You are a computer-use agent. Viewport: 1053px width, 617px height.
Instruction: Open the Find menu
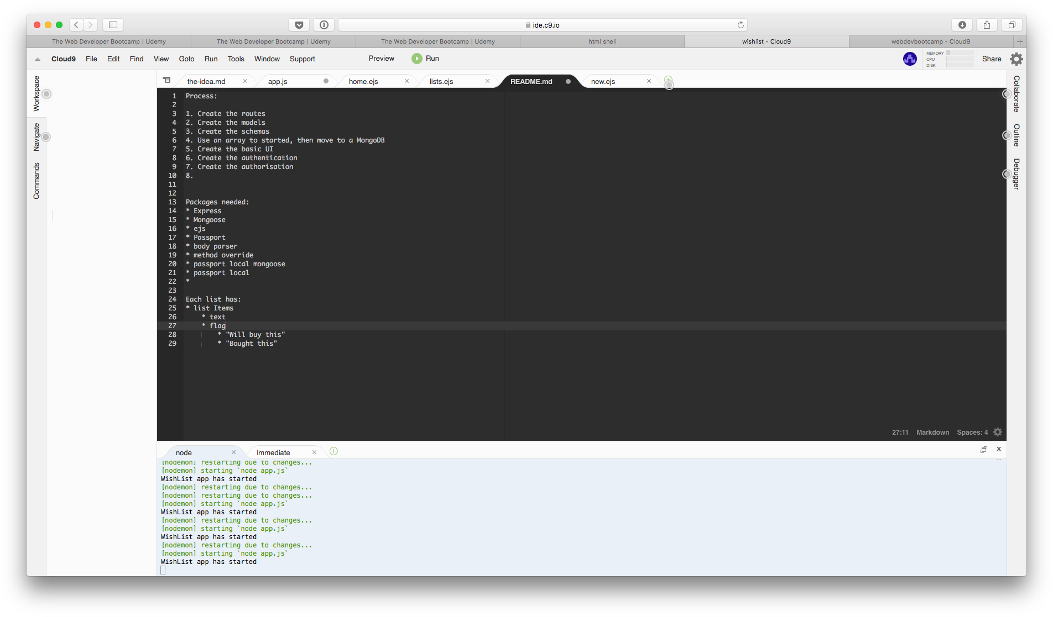tap(137, 59)
